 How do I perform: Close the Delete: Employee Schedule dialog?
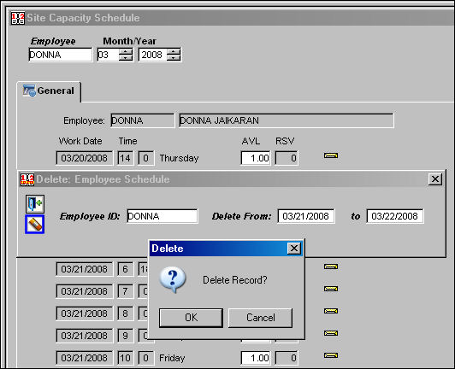click(x=435, y=179)
